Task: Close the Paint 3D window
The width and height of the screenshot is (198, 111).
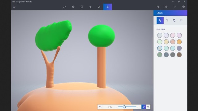Action: pyautogui.click(x=185, y=2)
